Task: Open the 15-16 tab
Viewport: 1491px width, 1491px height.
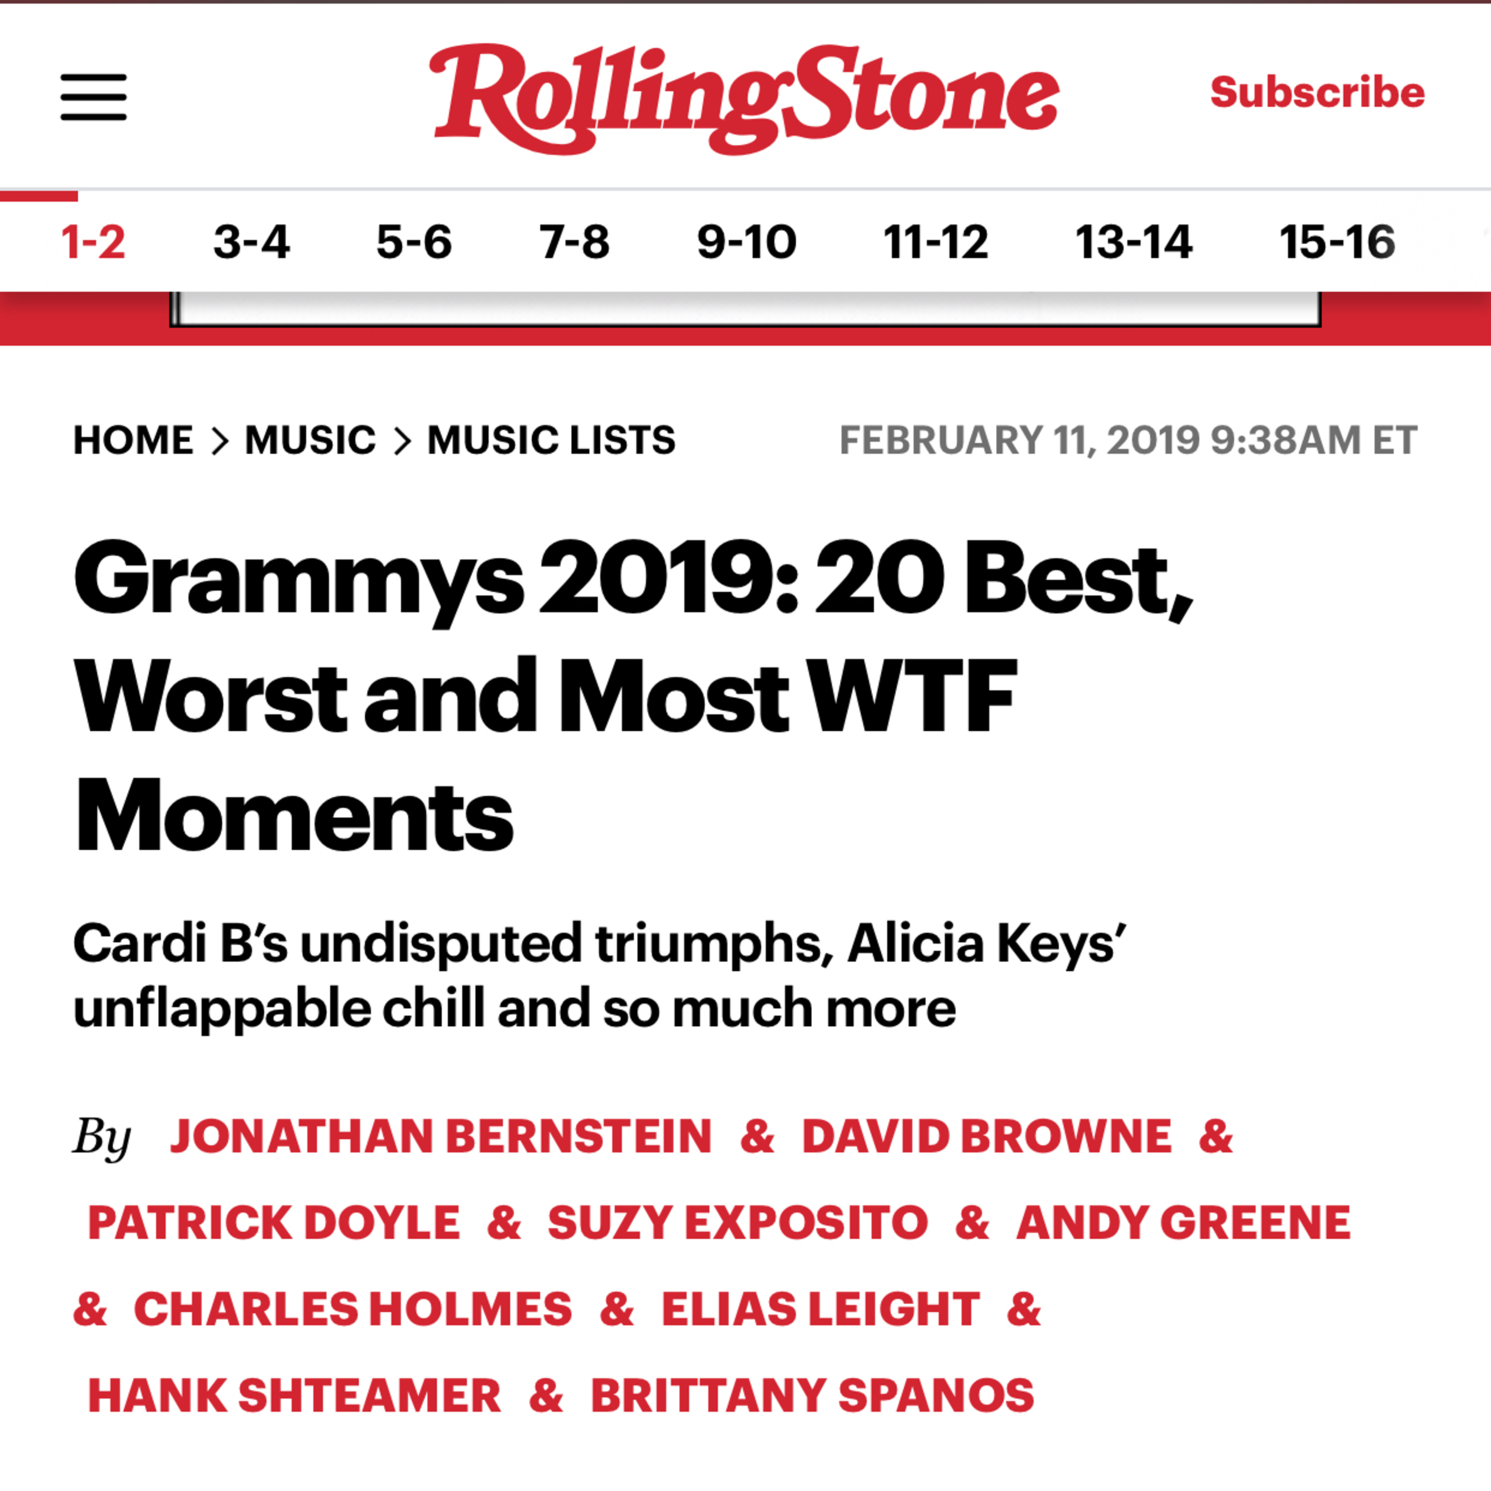Action: [1336, 243]
